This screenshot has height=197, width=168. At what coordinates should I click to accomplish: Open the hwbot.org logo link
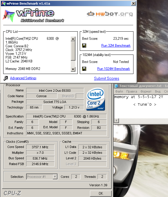pos(110,14)
